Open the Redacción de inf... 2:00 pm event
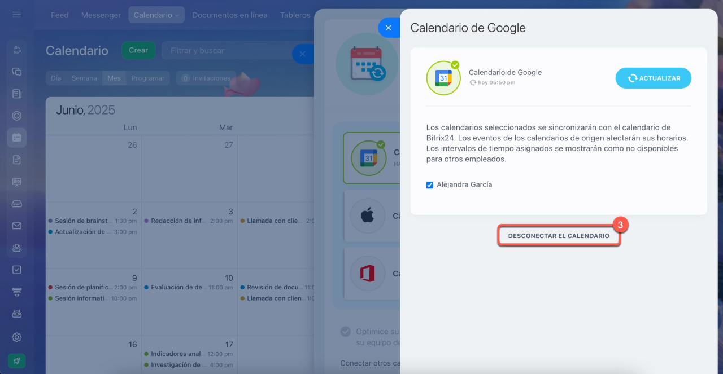This screenshot has height=374, width=723. click(x=189, y=221)
